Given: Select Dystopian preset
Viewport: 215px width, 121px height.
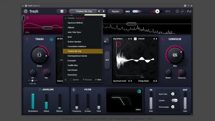Looking at the screenshot, I should [x=83, y=61].
